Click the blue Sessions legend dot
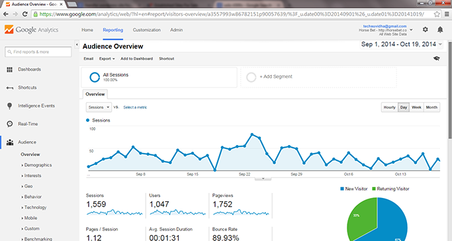This screenshot has height=241, width=452. [87, 120]
